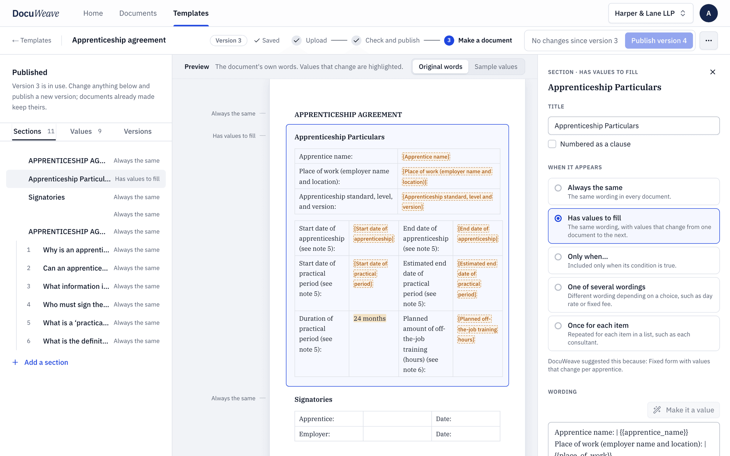Open the three-dots more options menu
730x456 pixels.
tap(708, 40)
